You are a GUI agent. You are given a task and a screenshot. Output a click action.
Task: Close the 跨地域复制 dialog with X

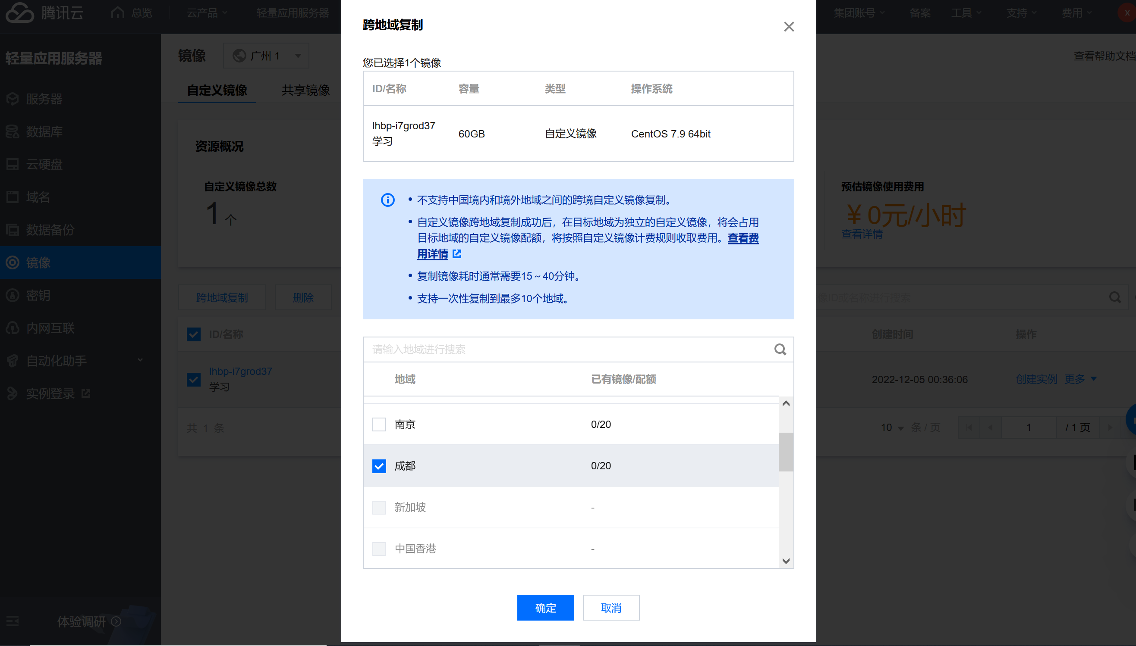[x=789, y=27]
